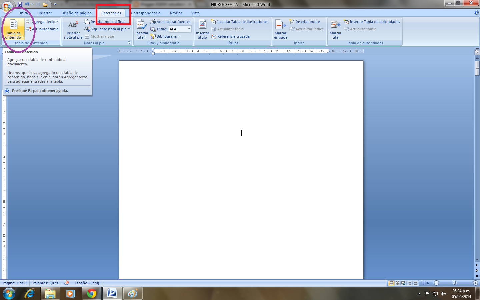Click the zoom slider thumb
Viewport: 480px width, 300px height.
(x=454, y=283)
